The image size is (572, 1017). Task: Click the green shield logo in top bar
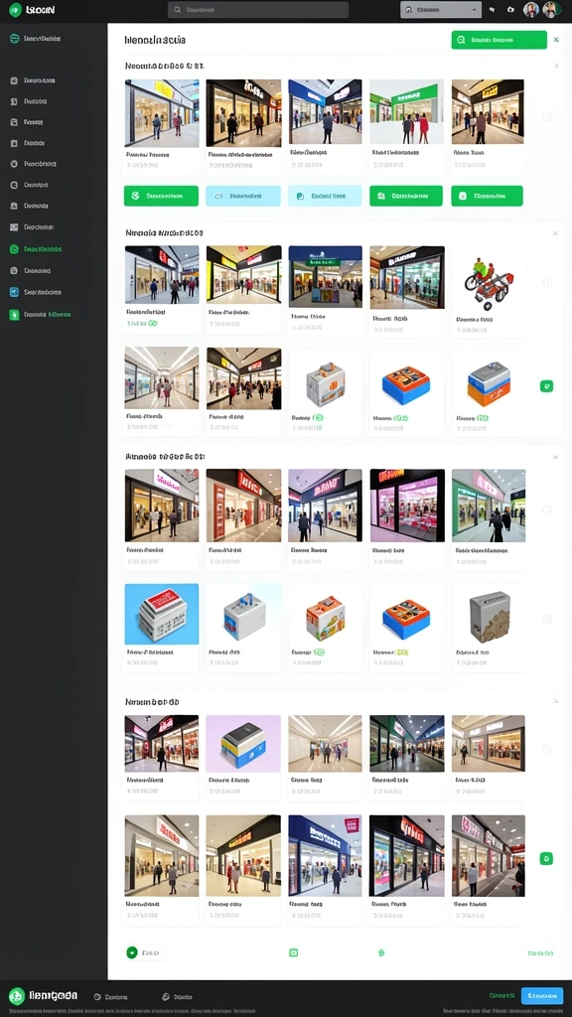(x=15, y=10)
